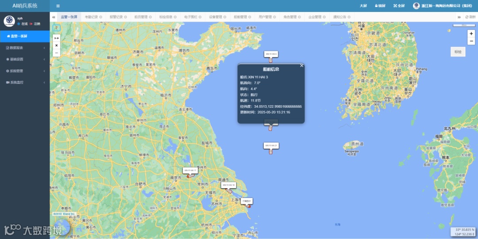Close the 船员管理 tab

(x=150, y=17)
